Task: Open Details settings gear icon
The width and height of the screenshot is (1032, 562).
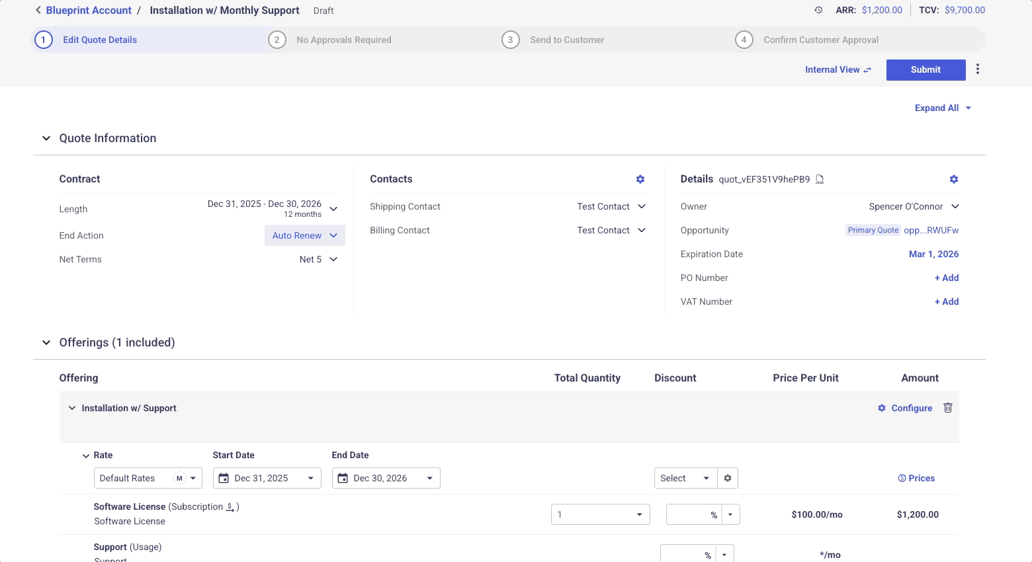Action: coord(954,179)
